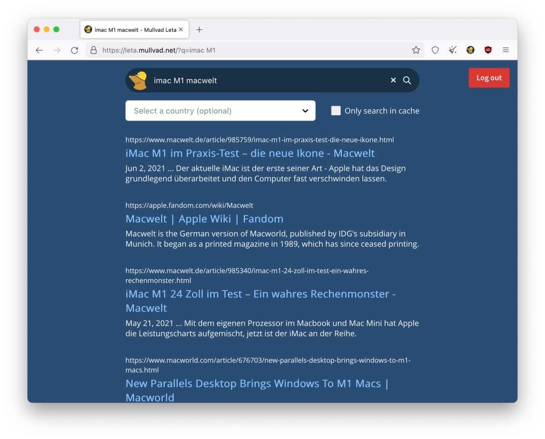Open 'iMac M1 24 Zoll im Test' result link
Image resolution: width=545 pixels, height=439 pixels.
tap(261, 301)
